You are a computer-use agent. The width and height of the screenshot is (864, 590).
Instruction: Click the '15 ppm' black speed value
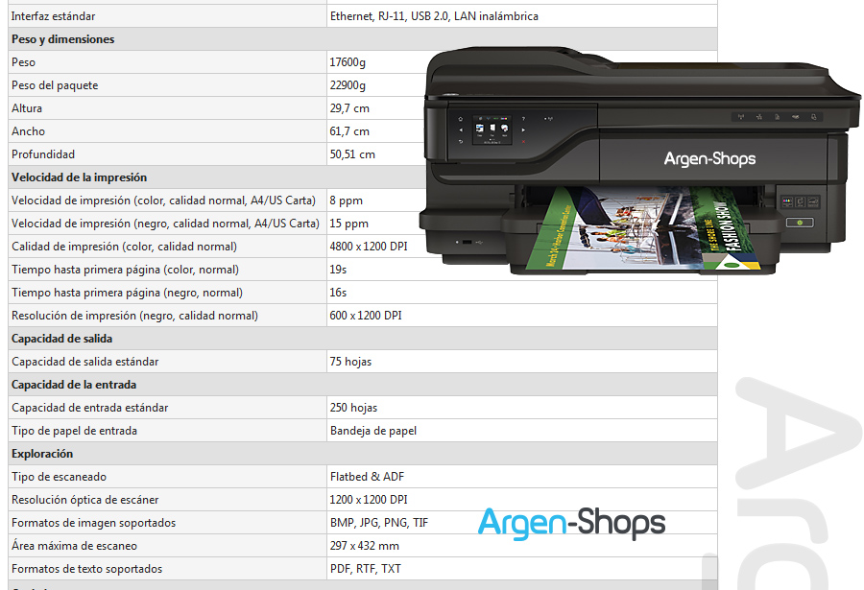pos(349,224)
